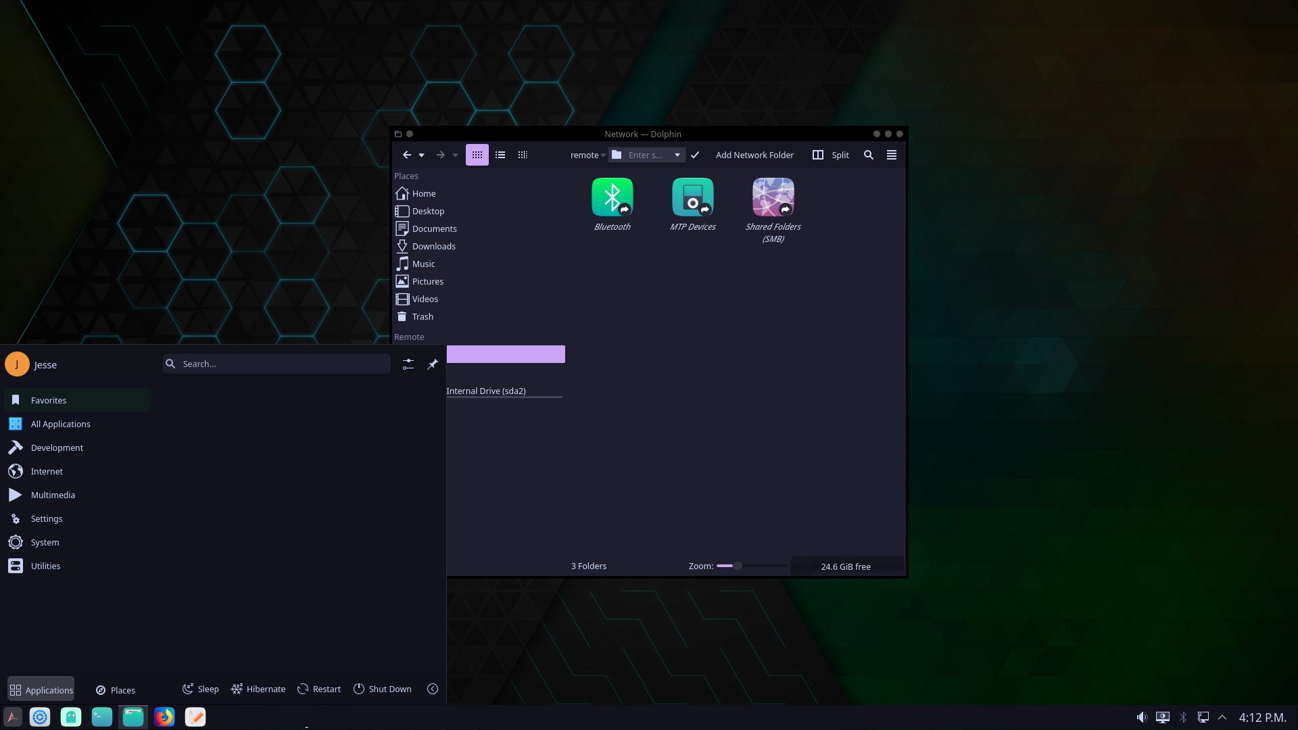Adjust the Zoom slider in status bar
The width and height of the screenshot is (1298, 730).
pos(751,566)
